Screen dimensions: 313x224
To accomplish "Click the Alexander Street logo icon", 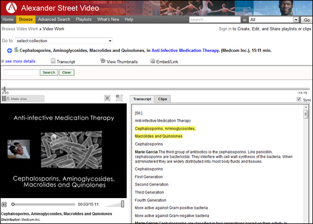I will 11,7.
